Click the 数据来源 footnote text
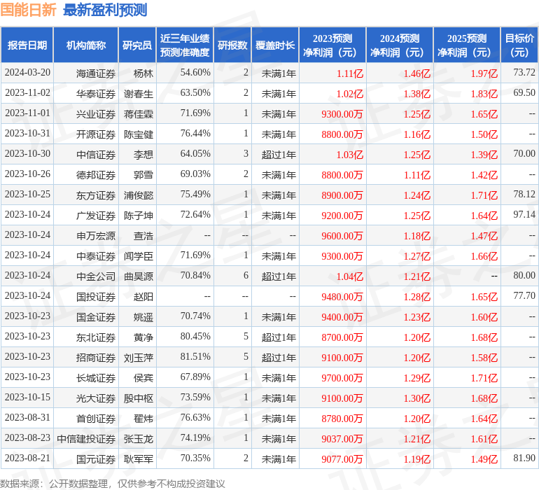The height and width of the screenshot is (490, 539). [113, 484]
